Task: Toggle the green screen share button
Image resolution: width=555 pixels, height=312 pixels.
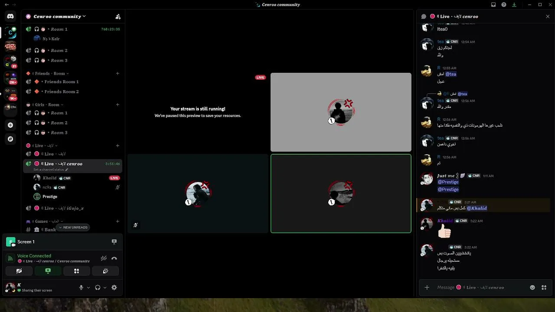Action: [x=48, y=271]
